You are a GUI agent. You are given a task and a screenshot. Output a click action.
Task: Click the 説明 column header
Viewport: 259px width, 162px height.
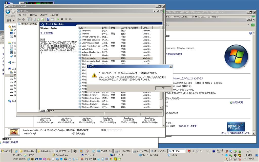point(105,28)
